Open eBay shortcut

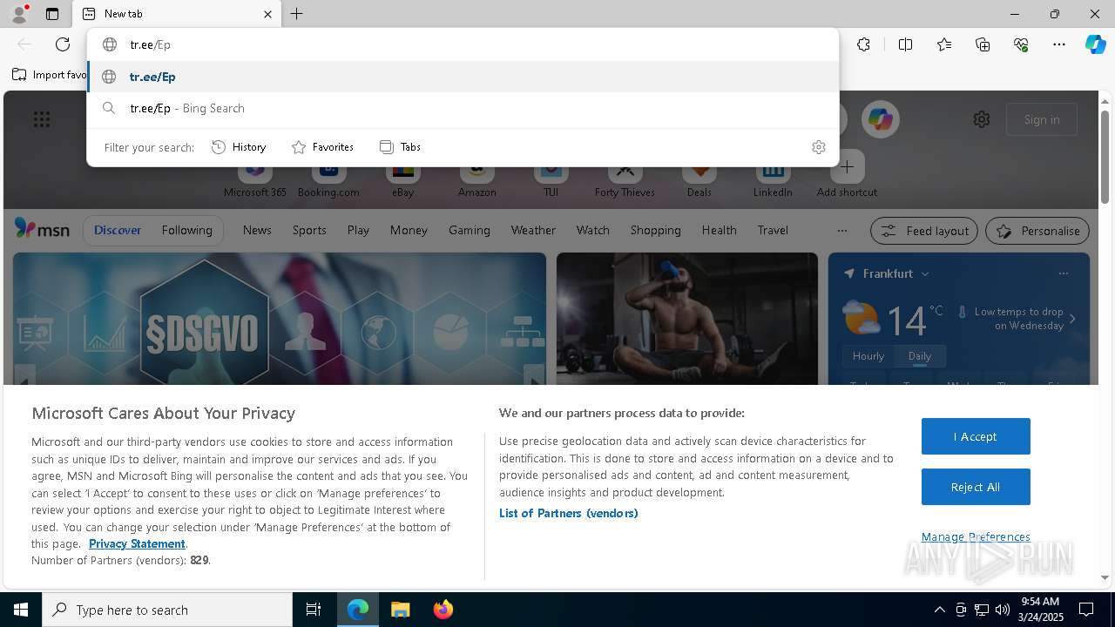(x=402, y=179)
